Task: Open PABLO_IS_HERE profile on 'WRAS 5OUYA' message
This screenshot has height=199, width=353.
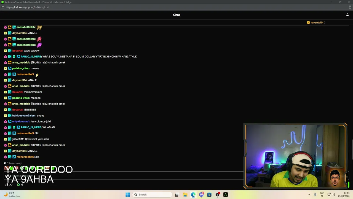Action: 31,57
